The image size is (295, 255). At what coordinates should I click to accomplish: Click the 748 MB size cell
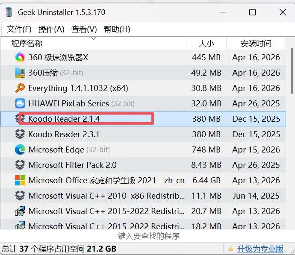(206, 149)
